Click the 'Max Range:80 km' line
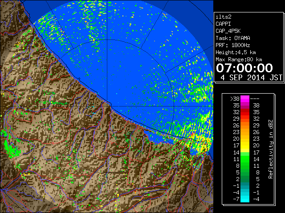 point(239,59)
